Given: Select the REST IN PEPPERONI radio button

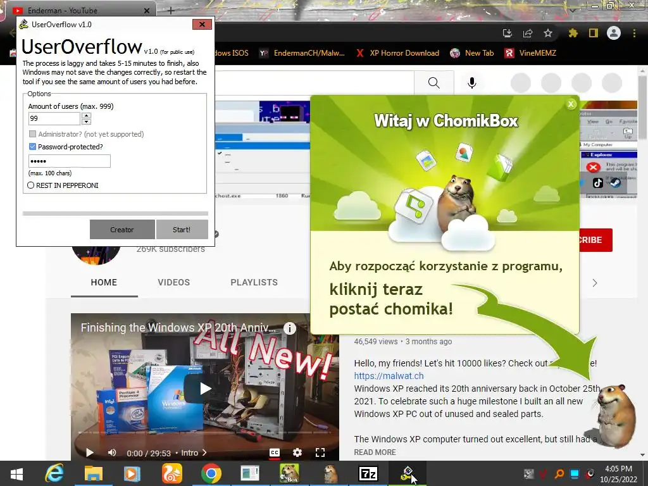Looking at the screenshot, I should pos(30,185).
